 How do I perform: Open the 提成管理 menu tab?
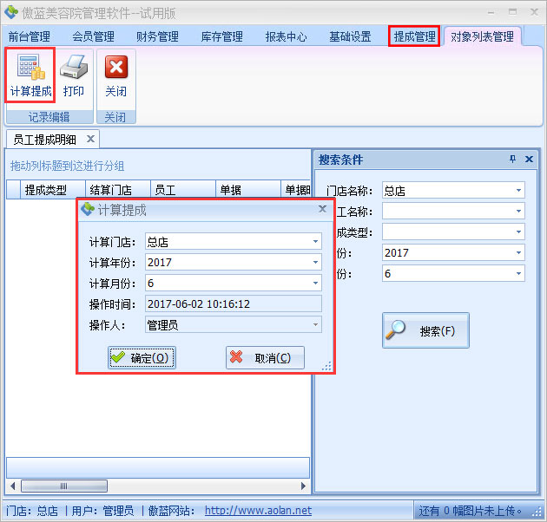click(414, 36)
